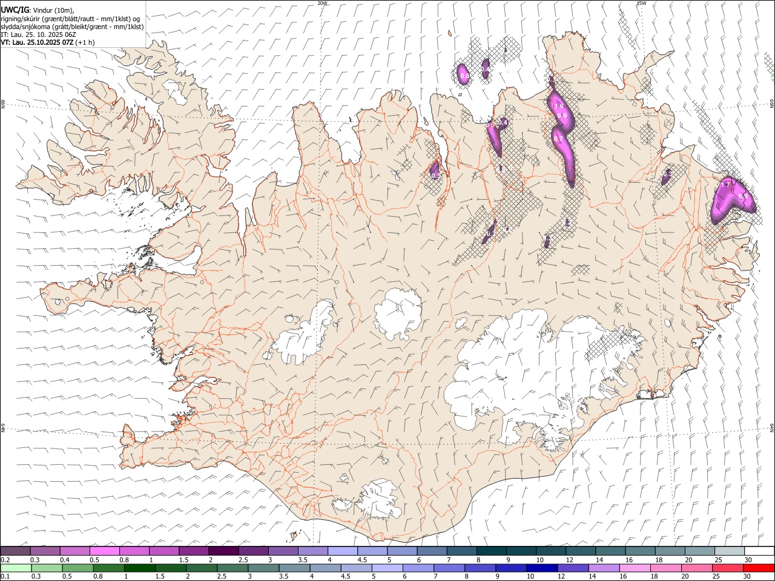Pick the darkest purple swatch at 2 in upper legend
This screenshot has width=775, height=581.
pos(223,551)
